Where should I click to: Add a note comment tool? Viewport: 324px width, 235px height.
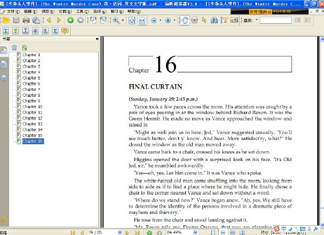click(65, 31)
